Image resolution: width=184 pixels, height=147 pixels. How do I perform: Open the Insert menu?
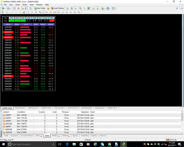[x=17, y=5]
